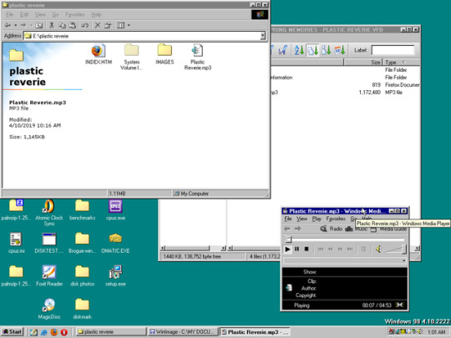Open the Help menu in Explorer
The height and width of the screenshot is (338, 451).
96,14
